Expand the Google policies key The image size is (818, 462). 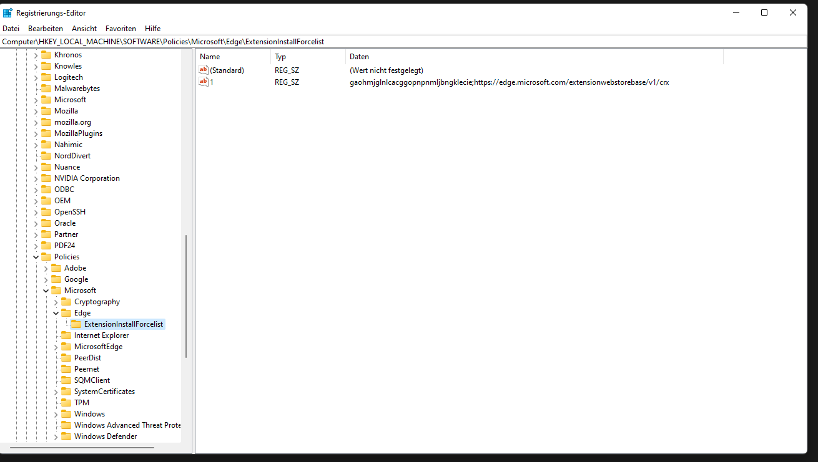pos(46,279)
